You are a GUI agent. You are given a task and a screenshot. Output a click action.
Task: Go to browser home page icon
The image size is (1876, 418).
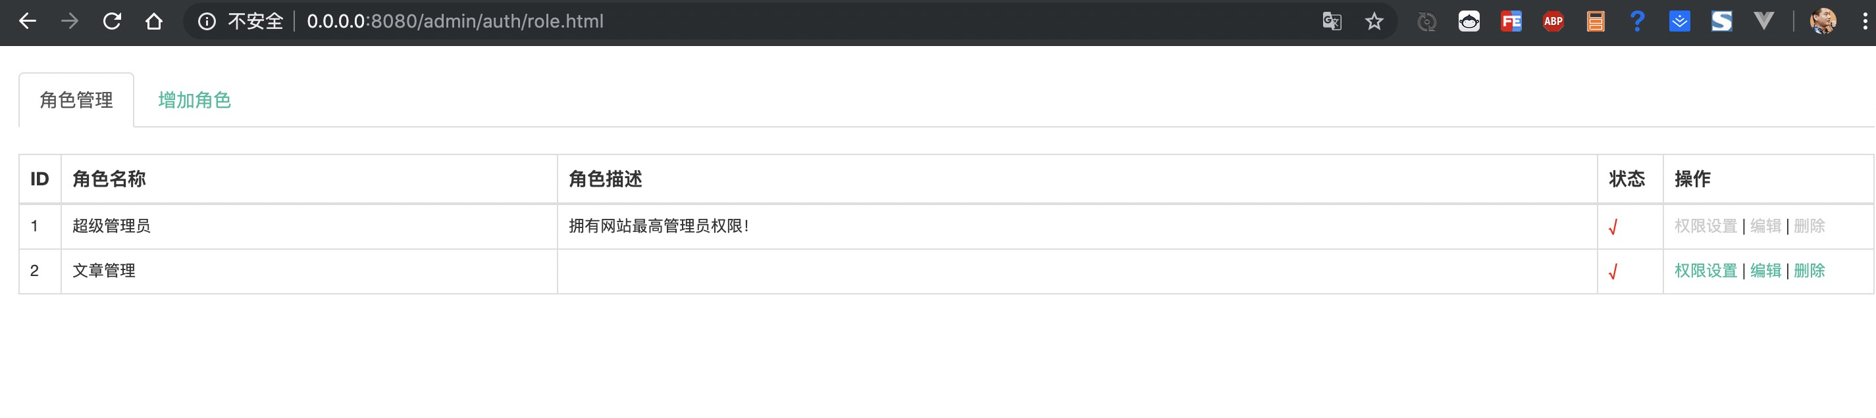point(153,22)
